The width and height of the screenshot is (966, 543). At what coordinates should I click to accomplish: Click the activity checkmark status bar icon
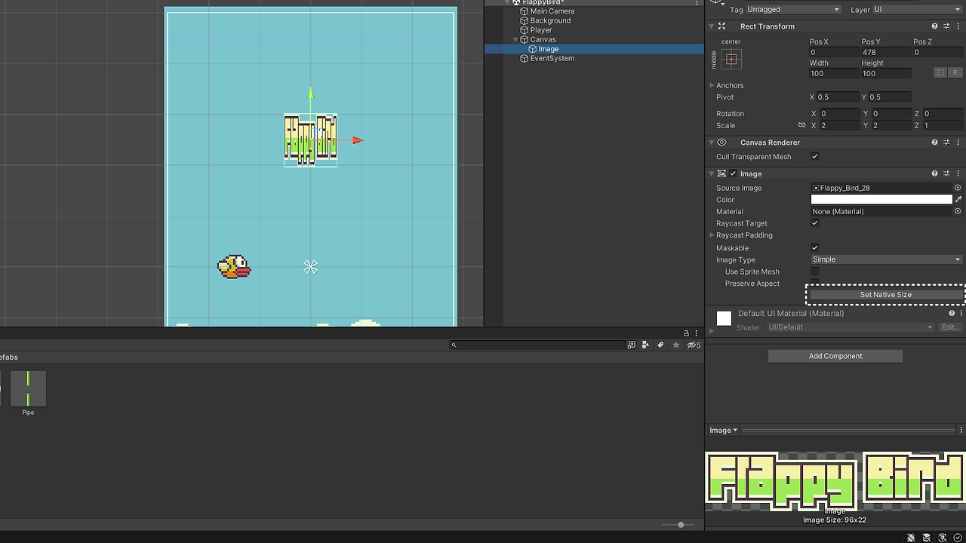[x=958, y=538]
